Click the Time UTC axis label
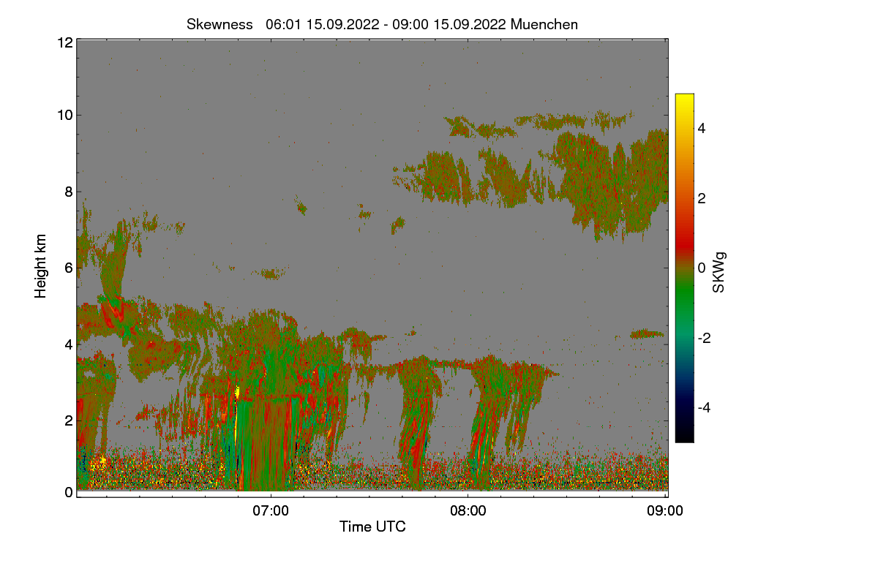Image resolution: width=878 pixels, height=585 pixels. click(x=372, y=526)
